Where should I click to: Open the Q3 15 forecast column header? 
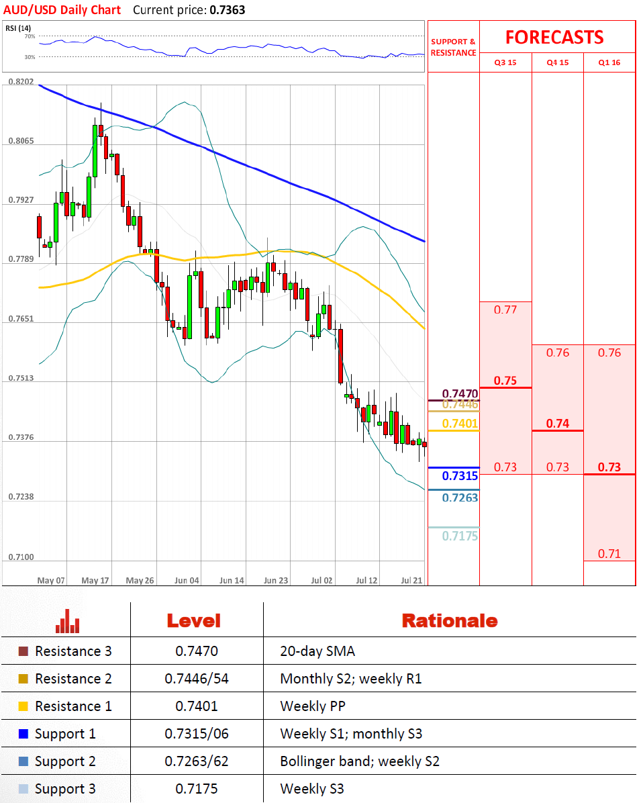point(505,62)
